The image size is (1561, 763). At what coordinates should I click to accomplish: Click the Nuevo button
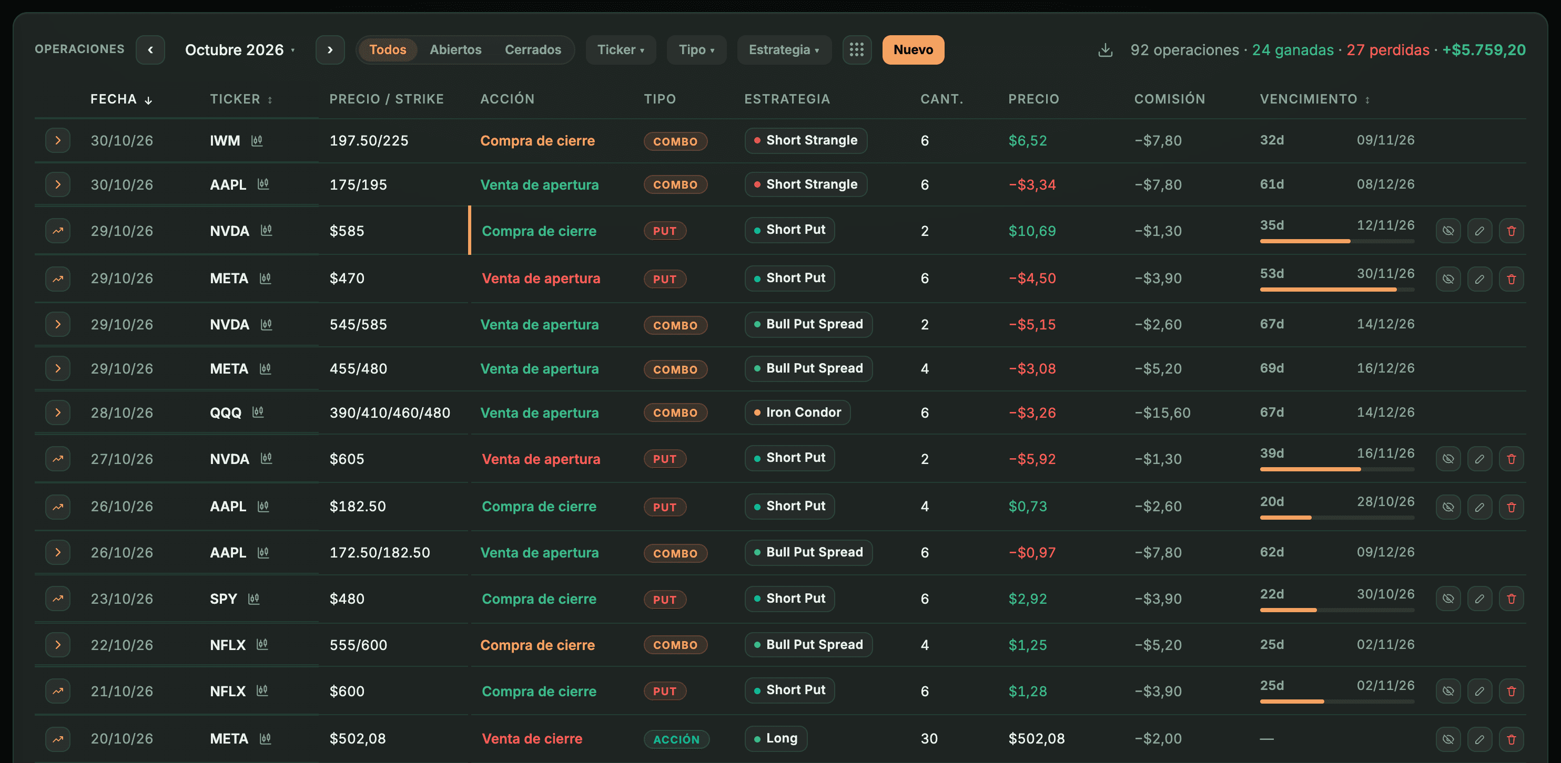(x=913, y=49)
